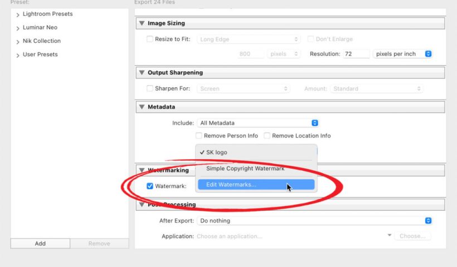This screenshot has height=267, width=457.
Task: Open the pixels per inch dropdown
Action: pyautogui.click(x=402, y=54)
